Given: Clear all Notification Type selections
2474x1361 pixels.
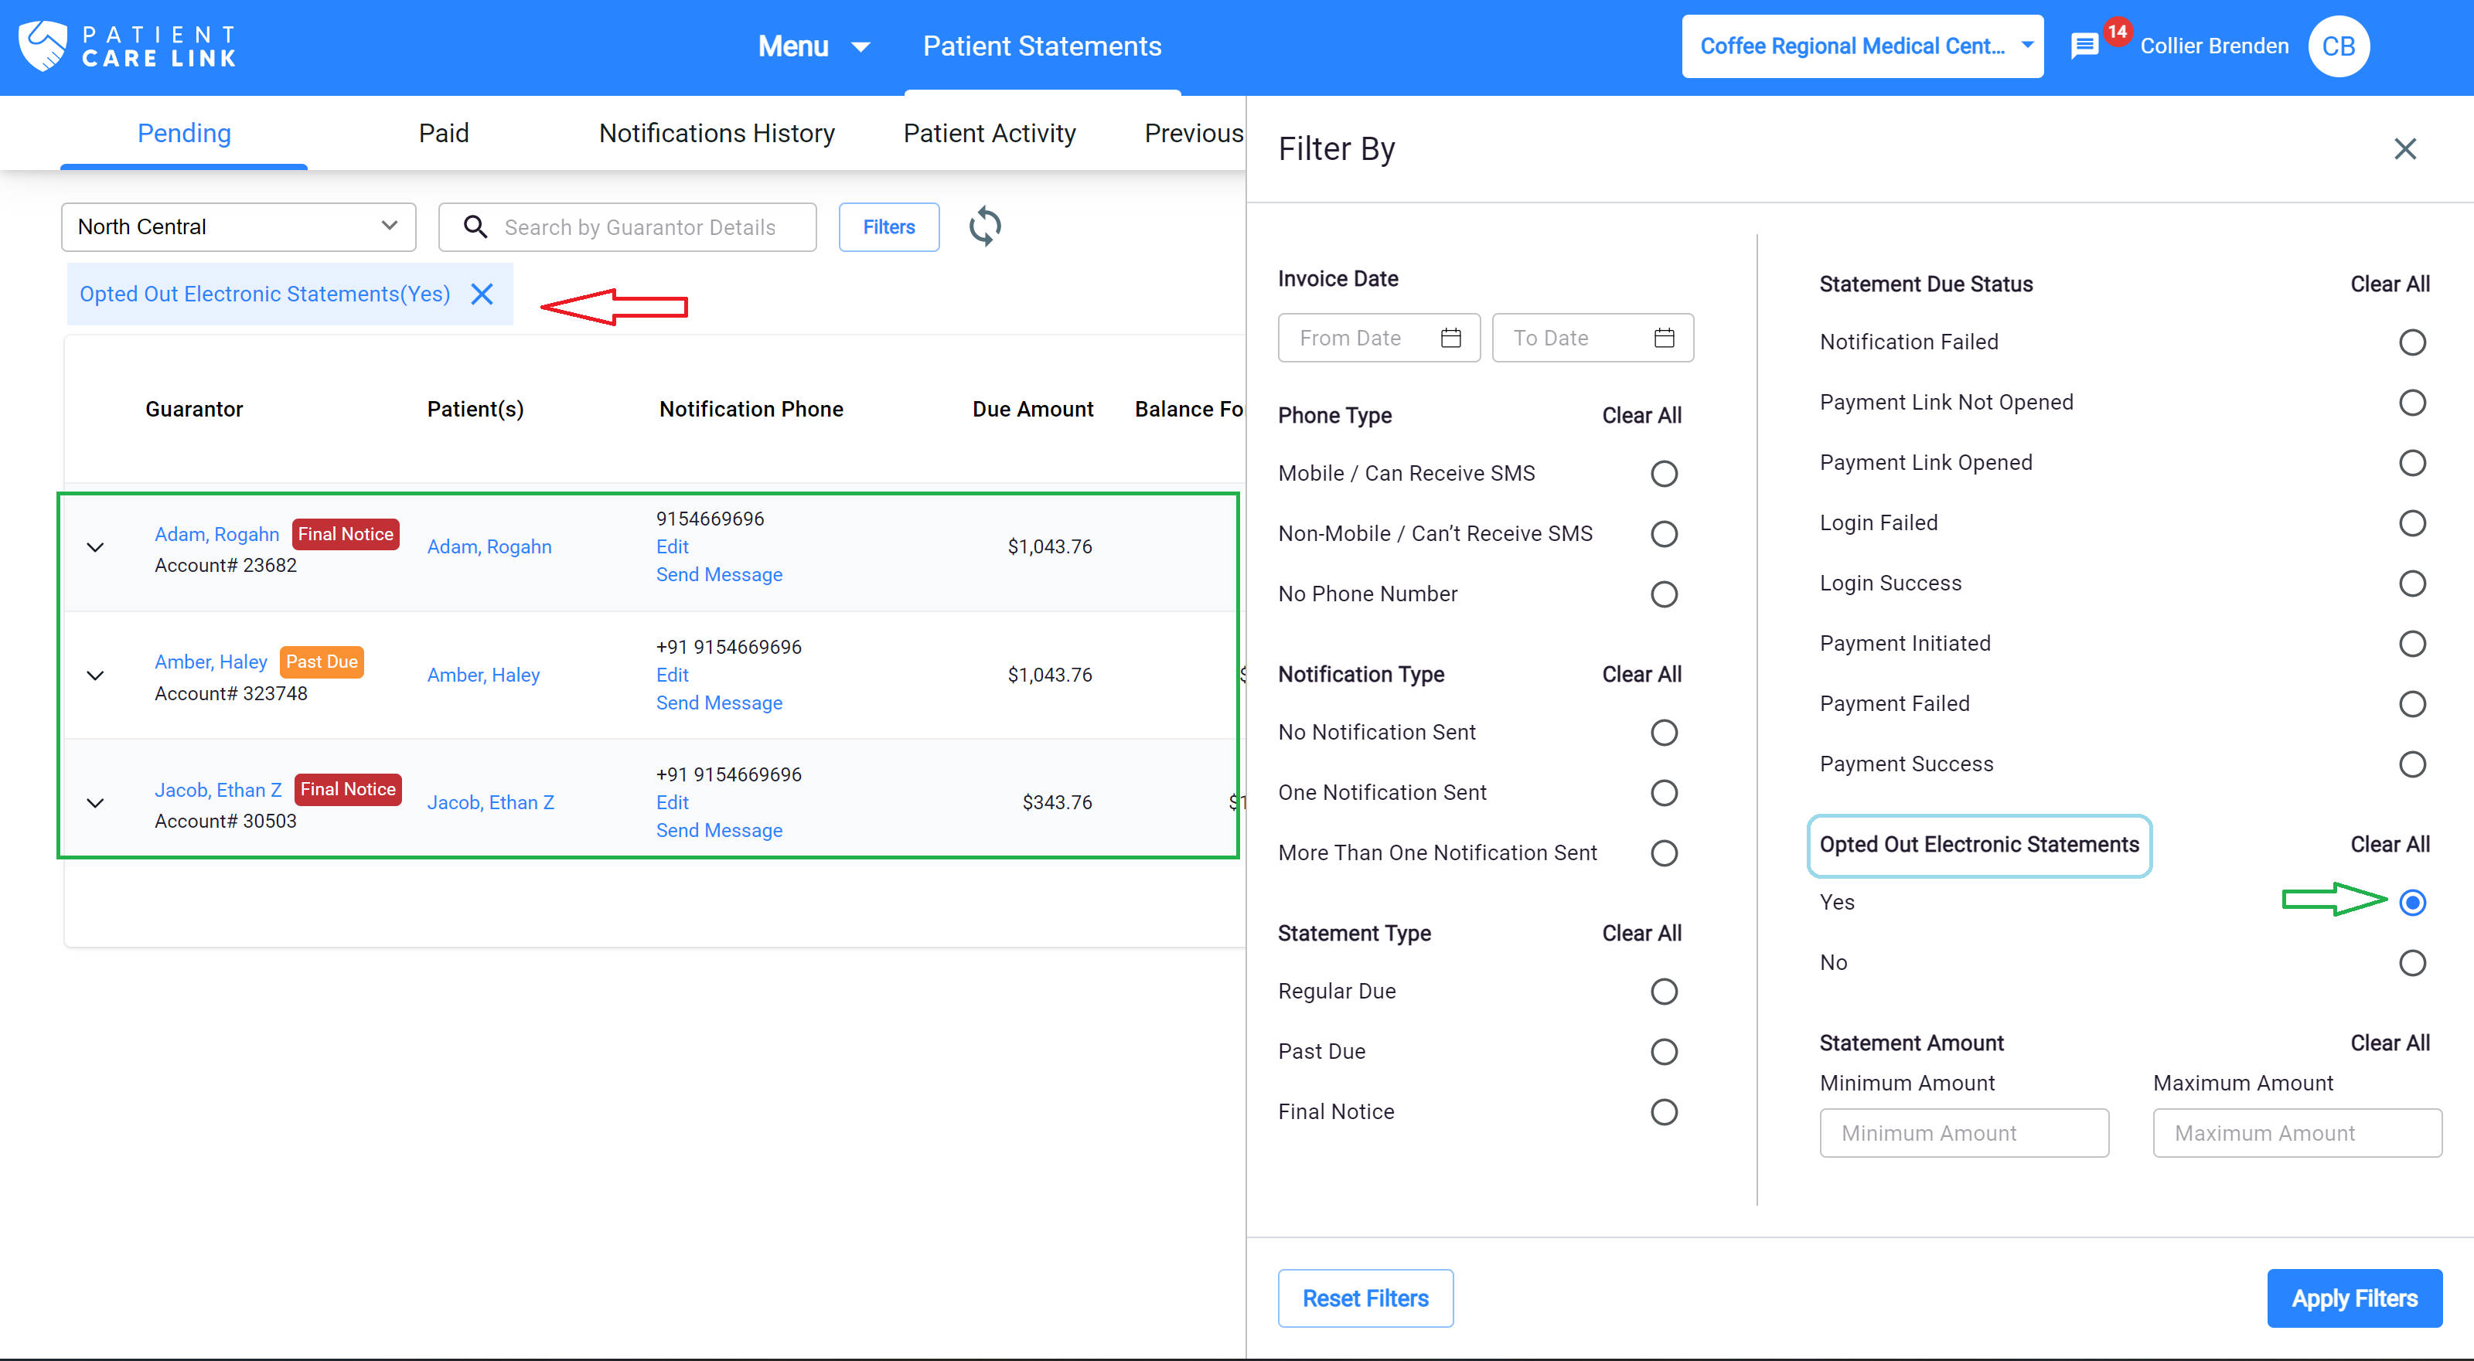Looking at the screenshot, I should pos(1641,675).
